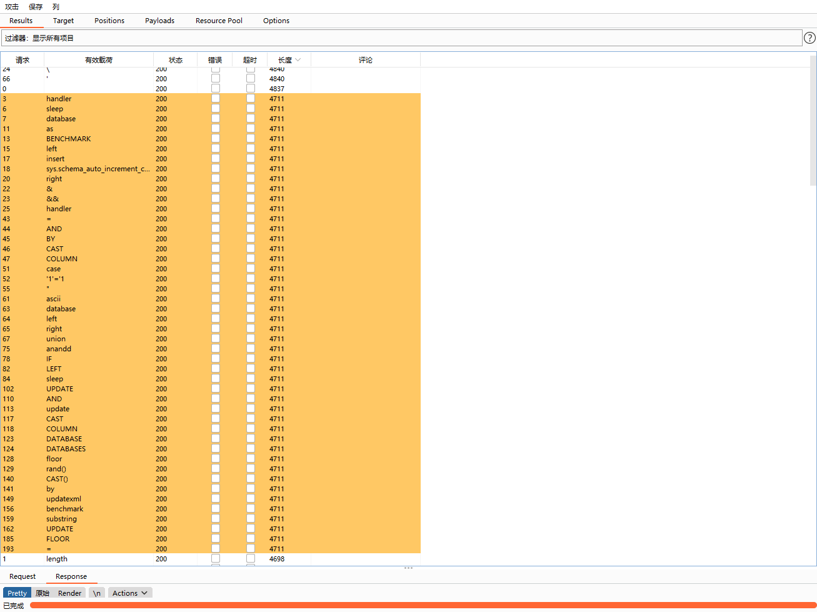This screenshot has height=612, width=817.
Task: Open the Resource Pool tab
Action: point(219,21)
